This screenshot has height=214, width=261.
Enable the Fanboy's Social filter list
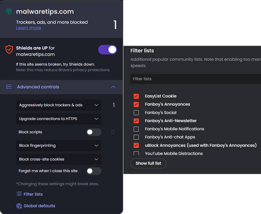(x=136, y=112)
